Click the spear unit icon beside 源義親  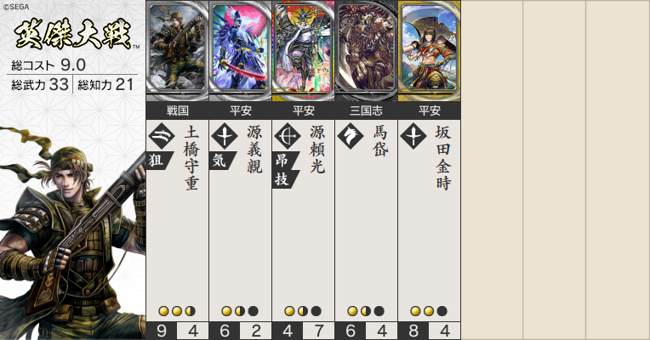[225, 136]
